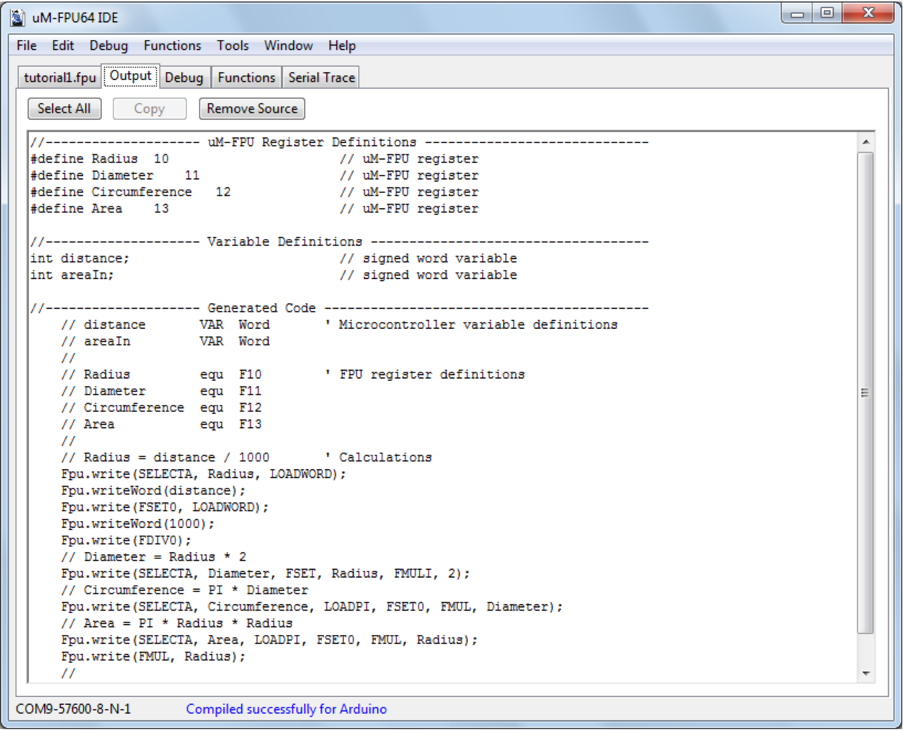Click the Select All button
This screenshot has width=903, height=730.
pyautogui.click(x=64, y=108)
